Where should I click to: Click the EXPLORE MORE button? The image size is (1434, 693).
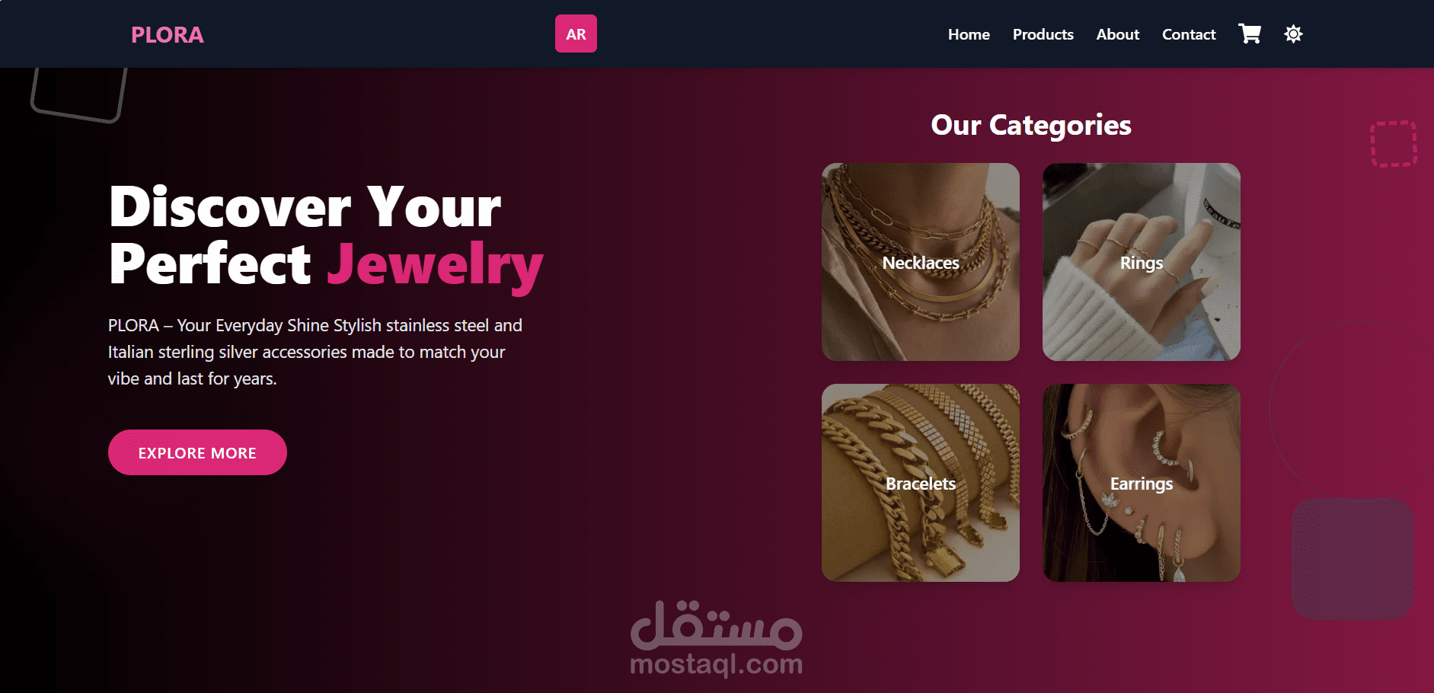(x=197, y=452)
